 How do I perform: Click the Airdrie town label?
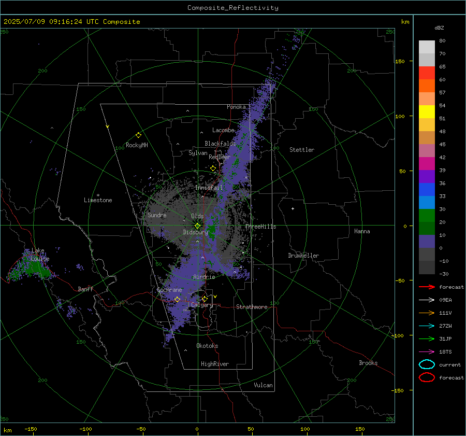point(204,277)
